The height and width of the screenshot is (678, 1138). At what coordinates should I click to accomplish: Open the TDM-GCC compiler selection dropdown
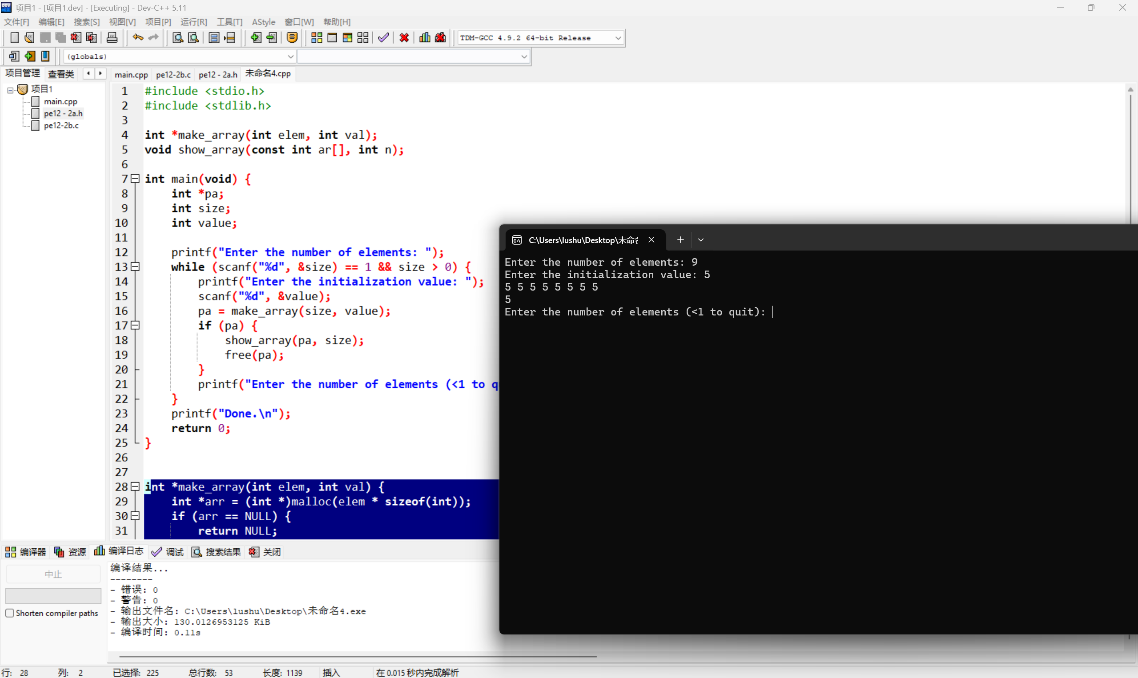(x=618, y=38)
